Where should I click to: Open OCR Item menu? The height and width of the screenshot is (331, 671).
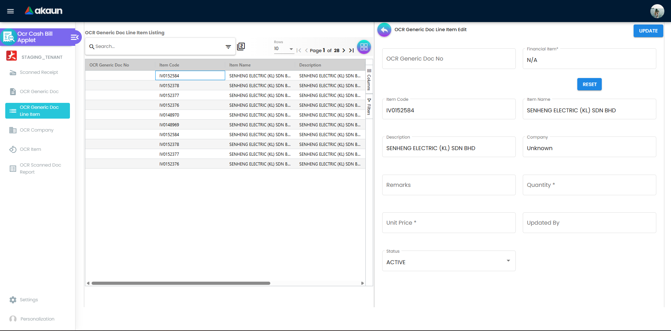click(x=37, y=149)
